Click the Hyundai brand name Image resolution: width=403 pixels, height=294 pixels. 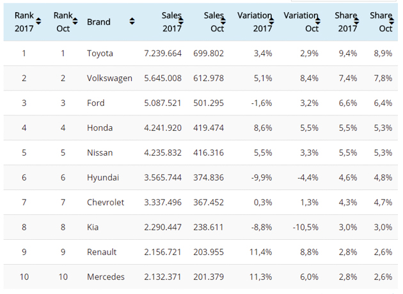(x=102, y=177)
